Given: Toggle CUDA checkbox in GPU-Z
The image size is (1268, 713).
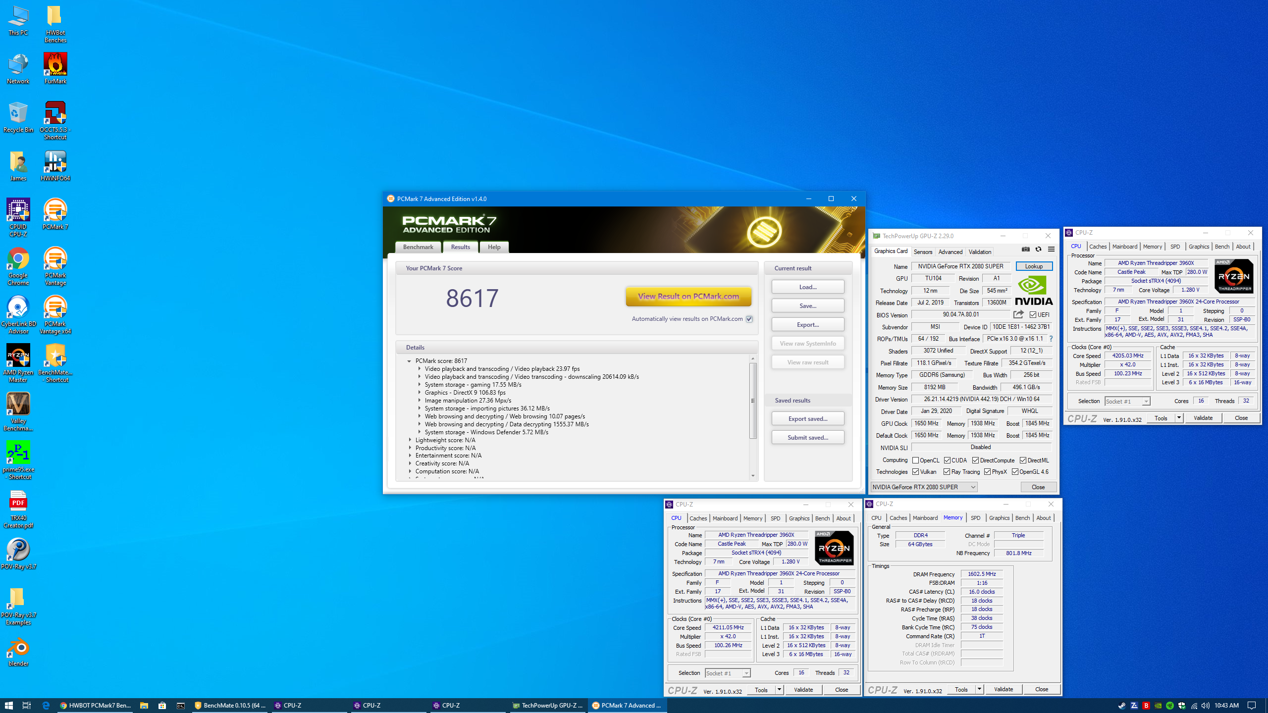Looking at the screenshot, I should click(x=947, y=460).
